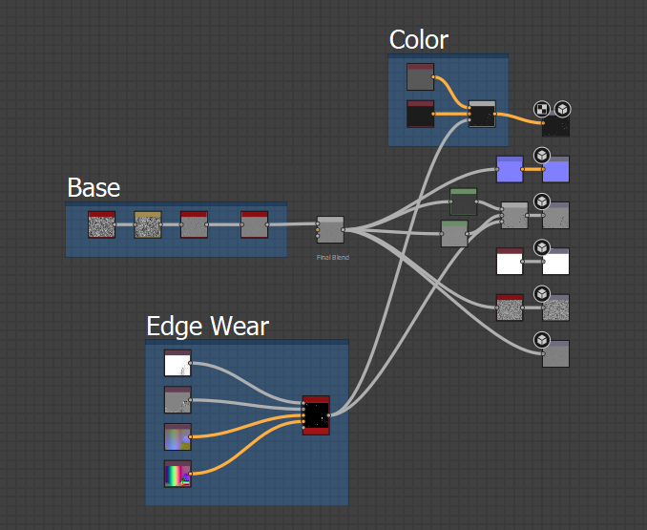Select the Final Blend node
This screenshot has height=530, width=647.
330,230
